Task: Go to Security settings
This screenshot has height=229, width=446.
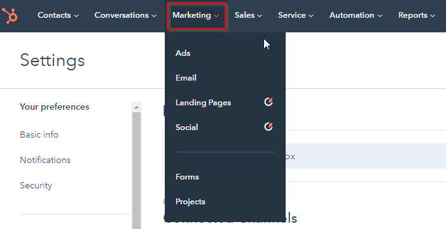Action: [x=36, y=185]
